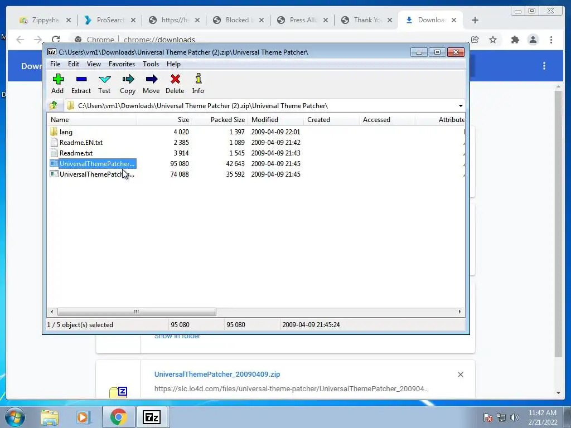Sort by the Packed Size column header
571x428 pixels.
(x=220, y=120)
